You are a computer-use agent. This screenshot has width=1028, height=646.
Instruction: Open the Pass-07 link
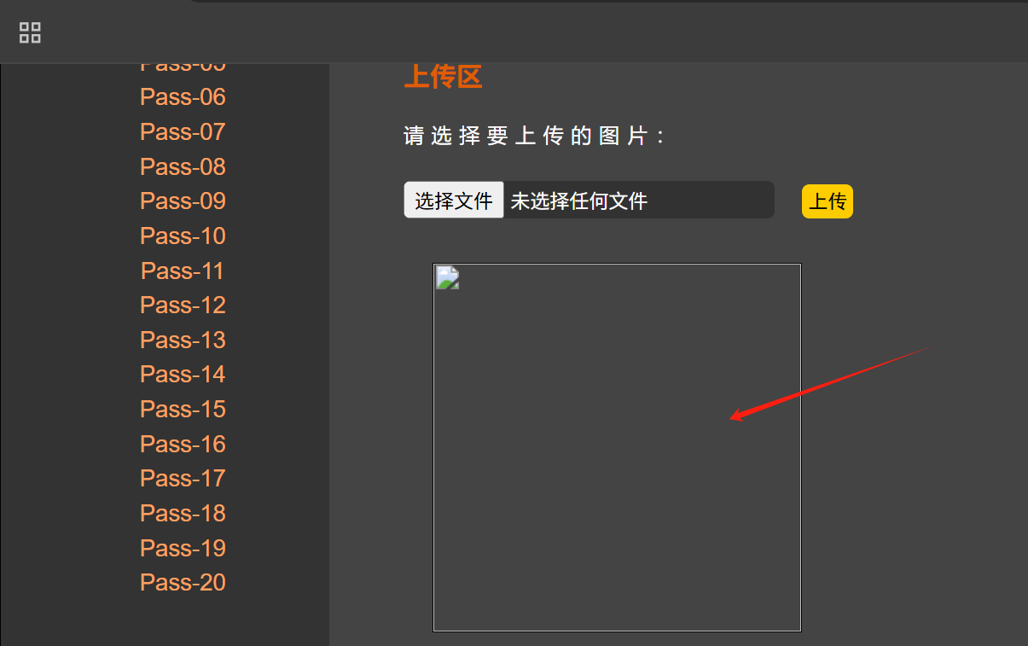[183, 132]
